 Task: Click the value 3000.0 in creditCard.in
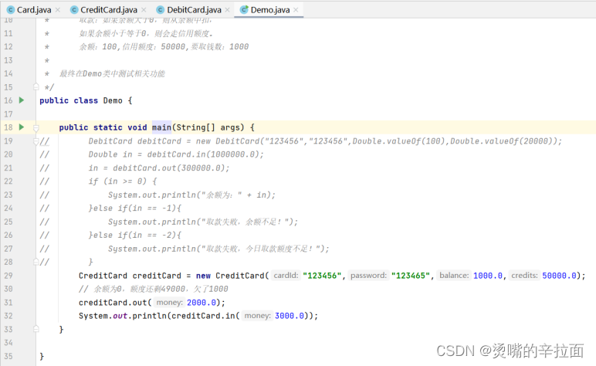[x=290, y=316]
